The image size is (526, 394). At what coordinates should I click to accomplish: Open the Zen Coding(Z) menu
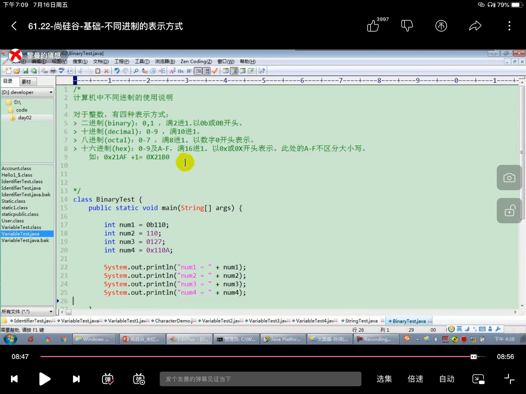pyautogui.click(x=196, y=62)
